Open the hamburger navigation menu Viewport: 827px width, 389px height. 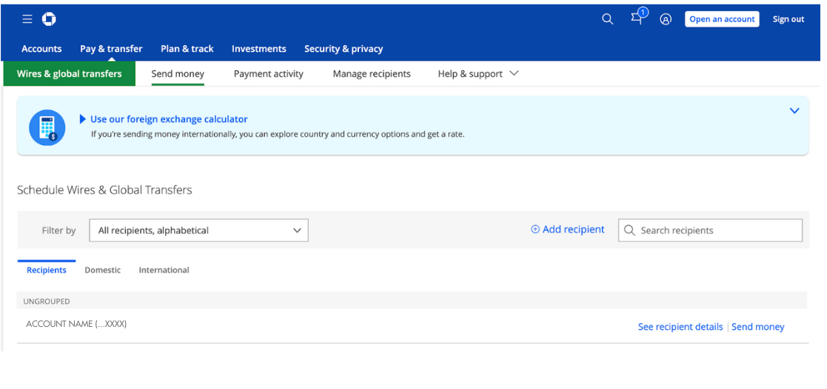pos(27,19)
